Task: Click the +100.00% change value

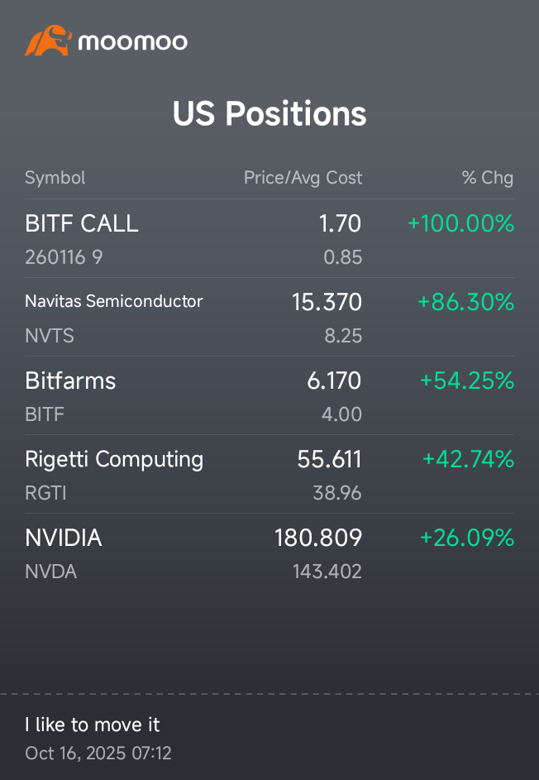Action: 460,223
